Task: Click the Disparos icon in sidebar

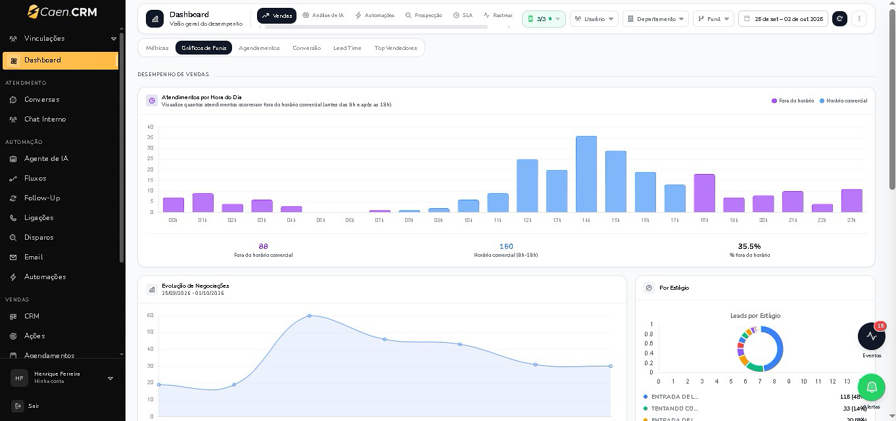Action: (13, 238)
